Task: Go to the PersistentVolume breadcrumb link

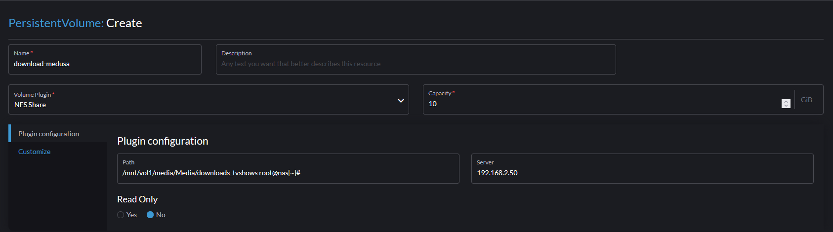Action: click(x=56, y=23)
